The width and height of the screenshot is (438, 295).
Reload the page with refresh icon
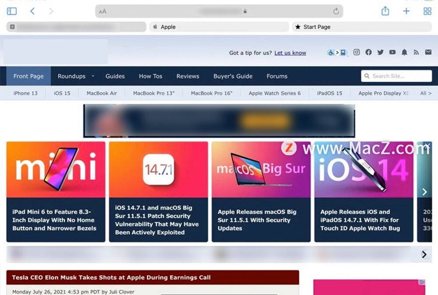(x=336, y=11)
